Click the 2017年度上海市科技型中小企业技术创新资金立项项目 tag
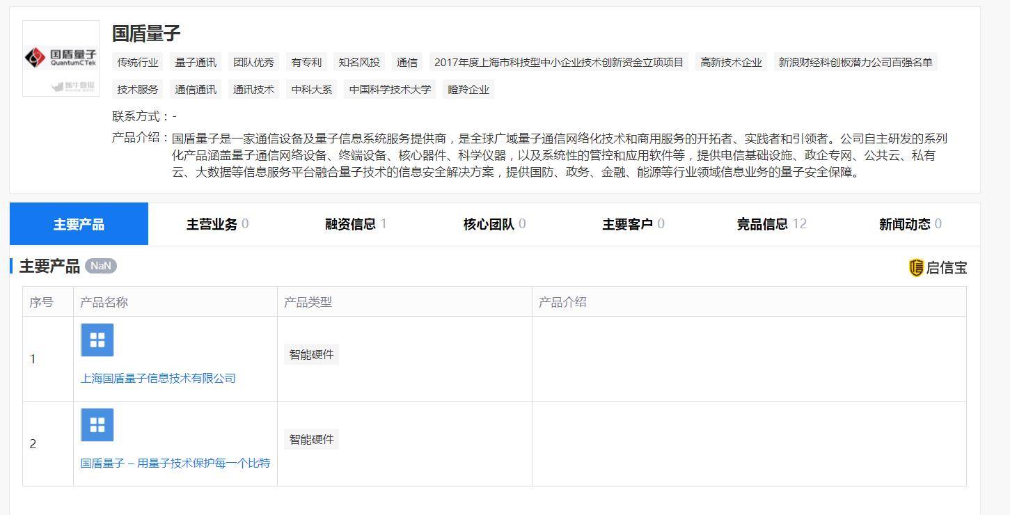The width and height of the screenshot is (1010, 515). point(559,62)
